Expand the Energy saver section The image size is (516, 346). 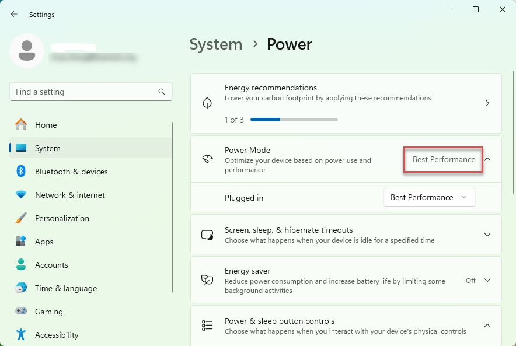487,280
